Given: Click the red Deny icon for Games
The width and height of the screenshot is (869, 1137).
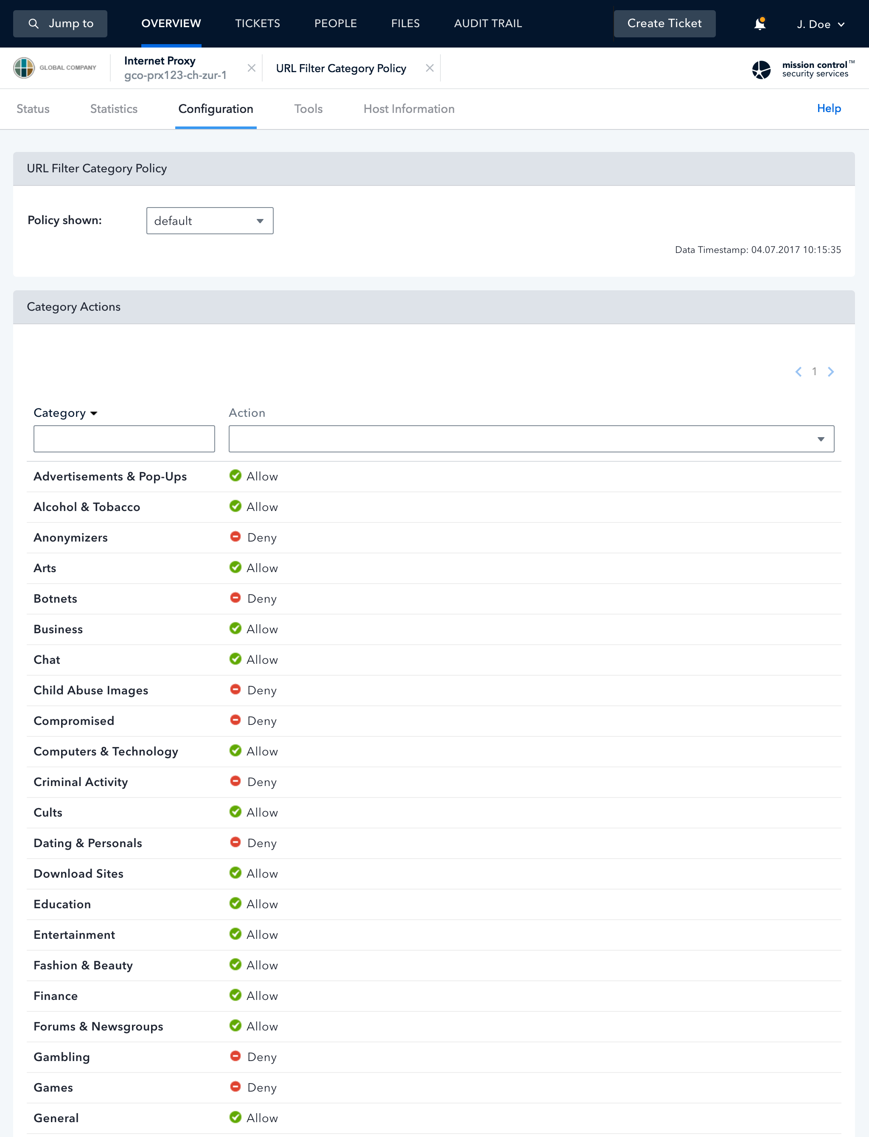Looking at the screenshot, I should click(235, 1086).
